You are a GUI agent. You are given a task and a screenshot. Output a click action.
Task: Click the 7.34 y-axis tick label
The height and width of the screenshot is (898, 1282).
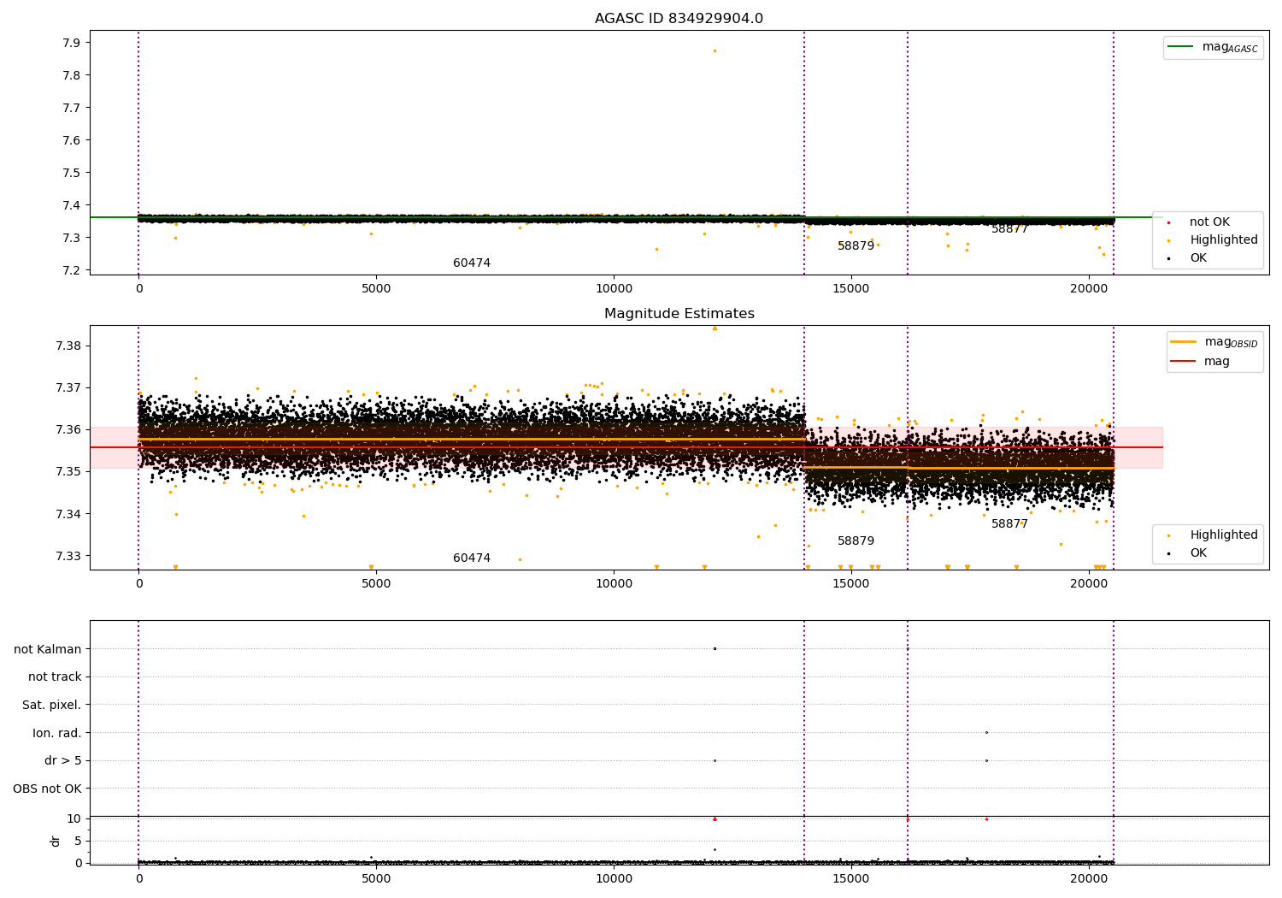pos(68,514)
